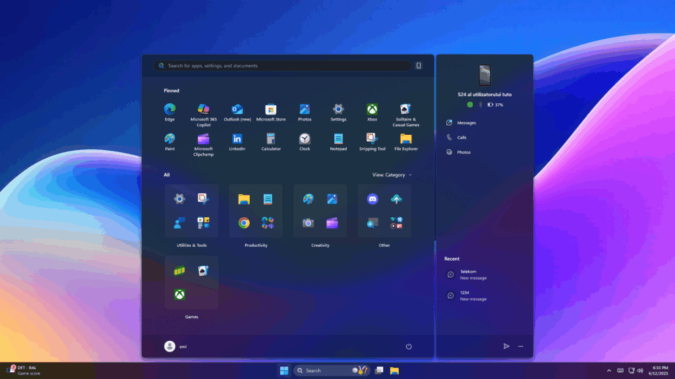Launch Microsoft 365 Copilot
Screen dimensions: 675x379
(203, 115)
